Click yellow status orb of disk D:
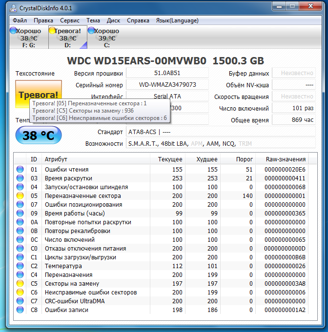The height and width of the screenshot is (332, 328). tap(52, 30)
